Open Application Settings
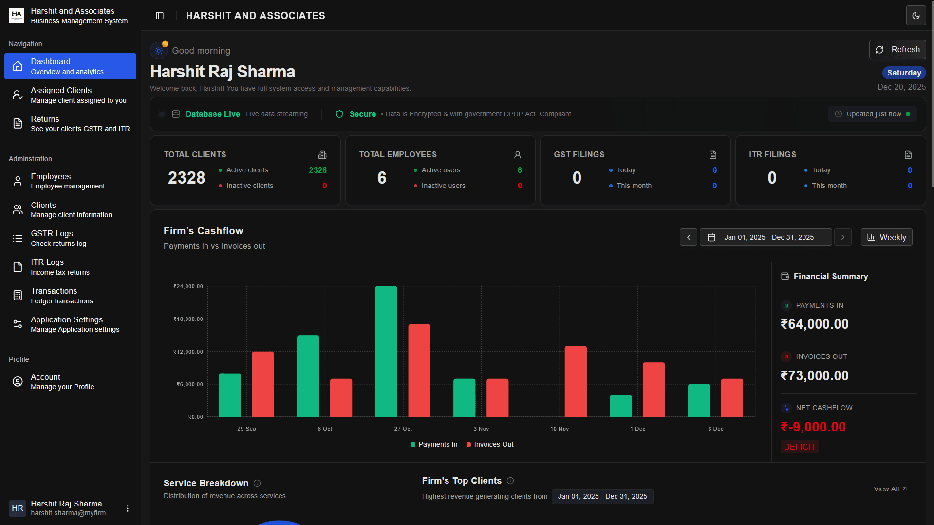Viewport: 934px width, 525px height. (70, 323)
